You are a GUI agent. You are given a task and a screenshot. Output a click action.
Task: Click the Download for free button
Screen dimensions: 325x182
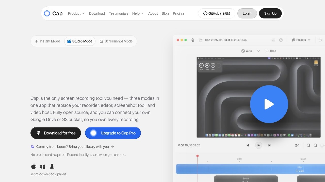tap(56, 133)
